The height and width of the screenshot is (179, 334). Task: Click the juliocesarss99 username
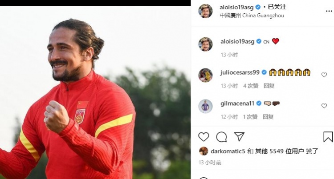pyautogui.click(x=240, y=72)
